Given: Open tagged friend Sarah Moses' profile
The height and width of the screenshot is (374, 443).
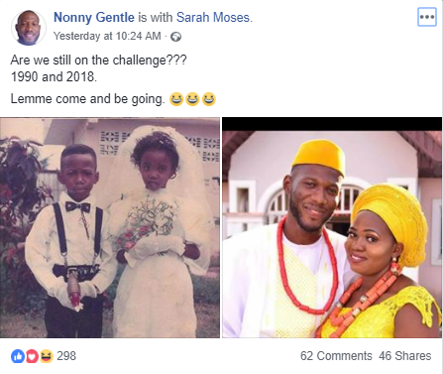Looking at the screenshot, I should point(212,17).
